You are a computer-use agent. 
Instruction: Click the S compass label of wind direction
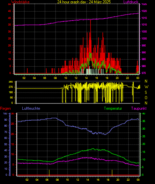(x=146, y=92)
